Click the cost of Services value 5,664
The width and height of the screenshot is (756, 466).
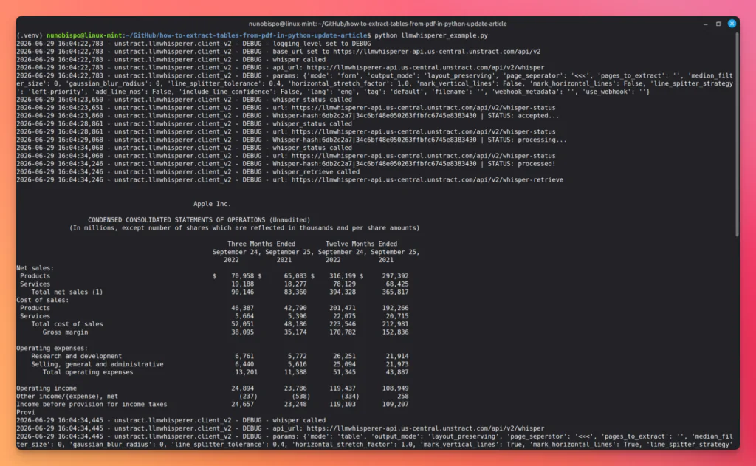tap(244, 317)
